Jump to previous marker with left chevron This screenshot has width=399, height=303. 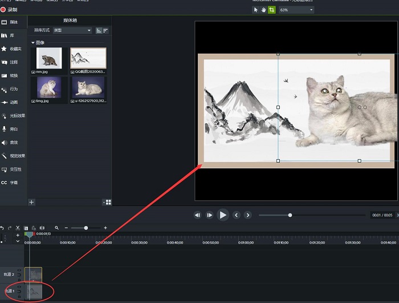pos(237,215)
